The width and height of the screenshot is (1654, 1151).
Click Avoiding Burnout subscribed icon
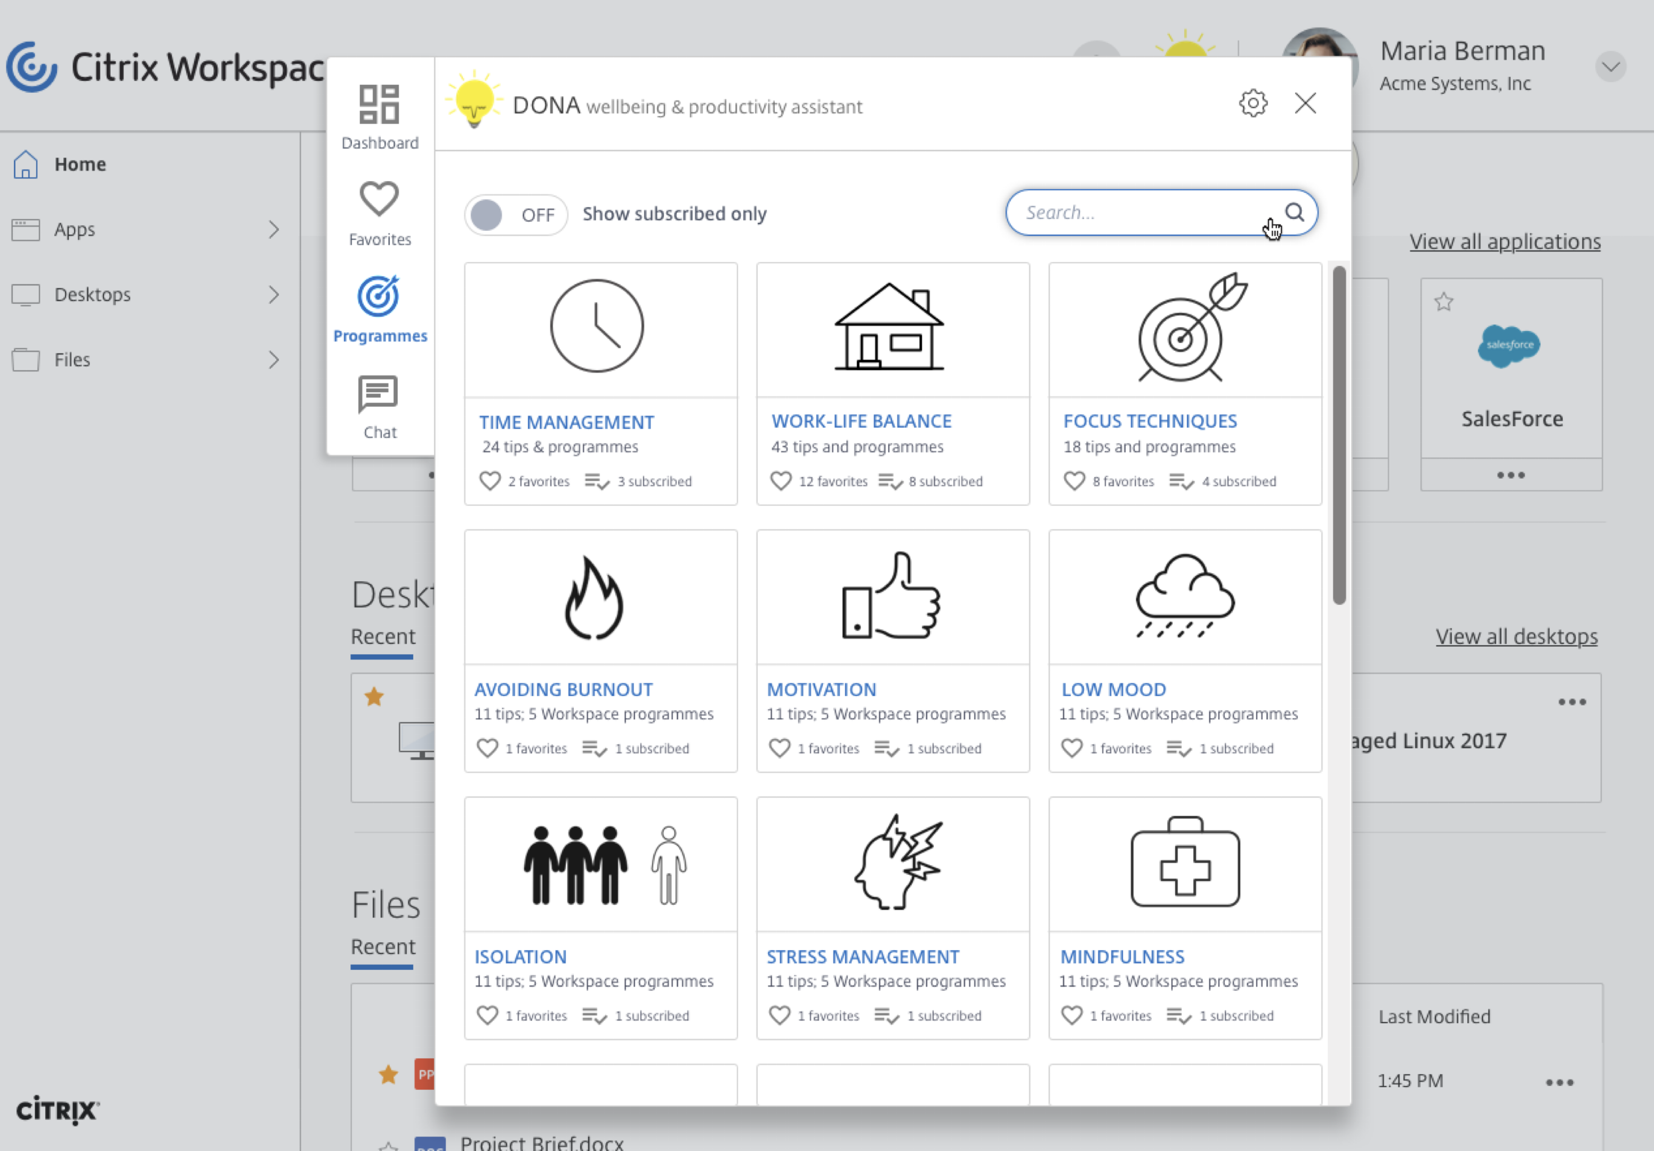click(x=595, y=749)
